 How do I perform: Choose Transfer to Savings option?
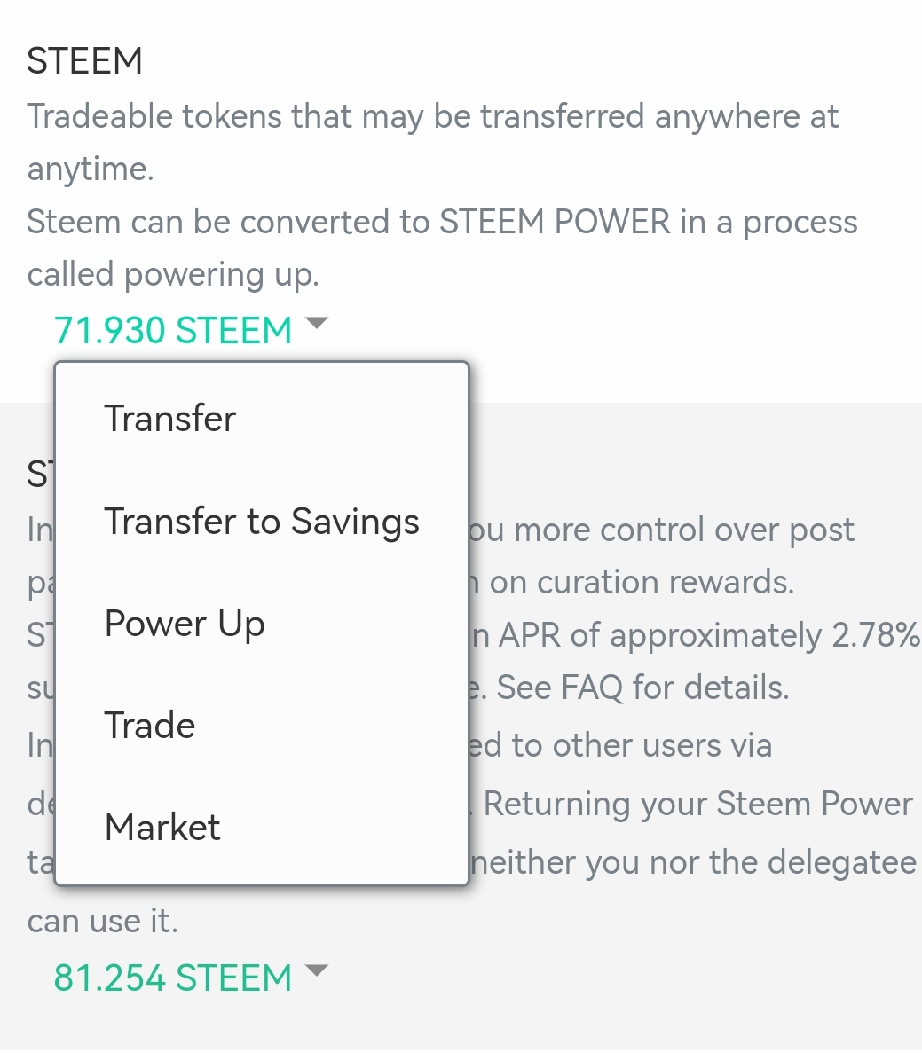point(262,522)
